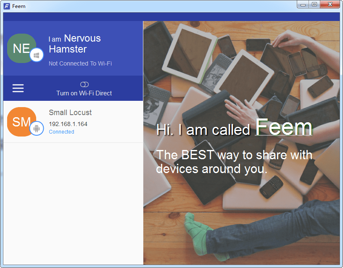The height and width of the screenshot is (268, 343).
Task: Select the Small Locust device name
Action: pyautogui.click(x=70, y=112)
